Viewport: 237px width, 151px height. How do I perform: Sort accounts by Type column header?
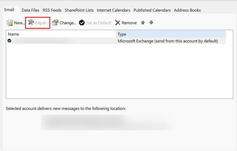click(171, 34)
